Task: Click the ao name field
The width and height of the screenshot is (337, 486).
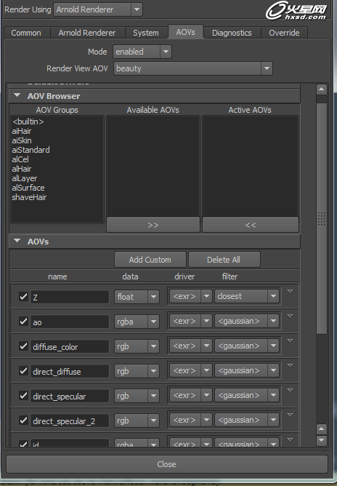Action: click(x=70, y=322)
